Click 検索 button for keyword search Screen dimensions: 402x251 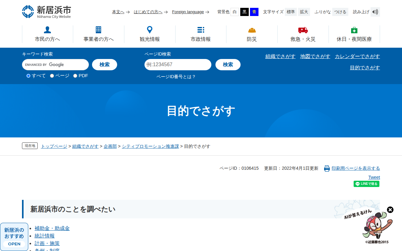pyautogui.click(x=105, y=65)
